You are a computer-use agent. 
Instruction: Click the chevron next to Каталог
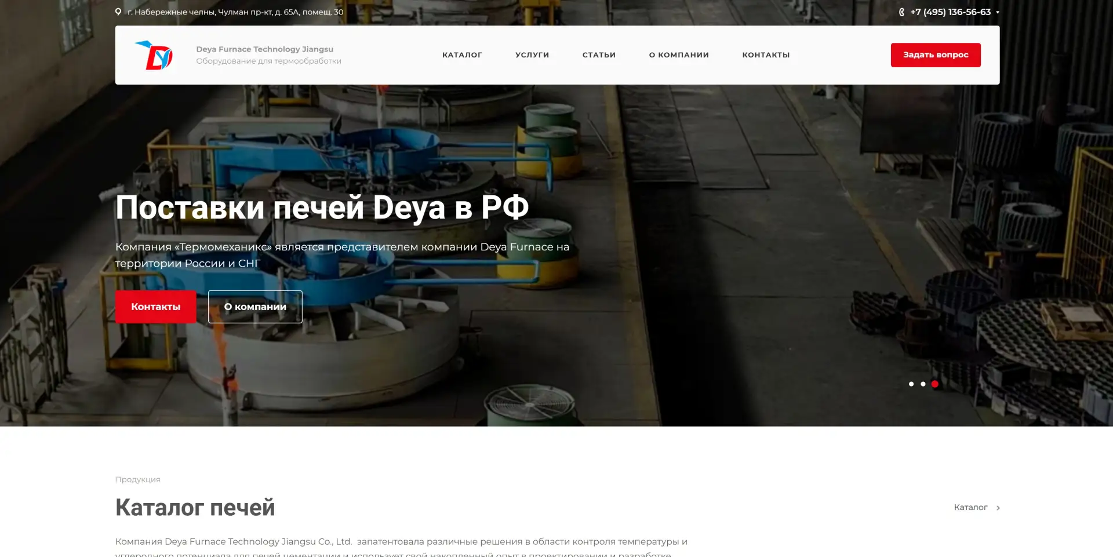click(998, 508)
